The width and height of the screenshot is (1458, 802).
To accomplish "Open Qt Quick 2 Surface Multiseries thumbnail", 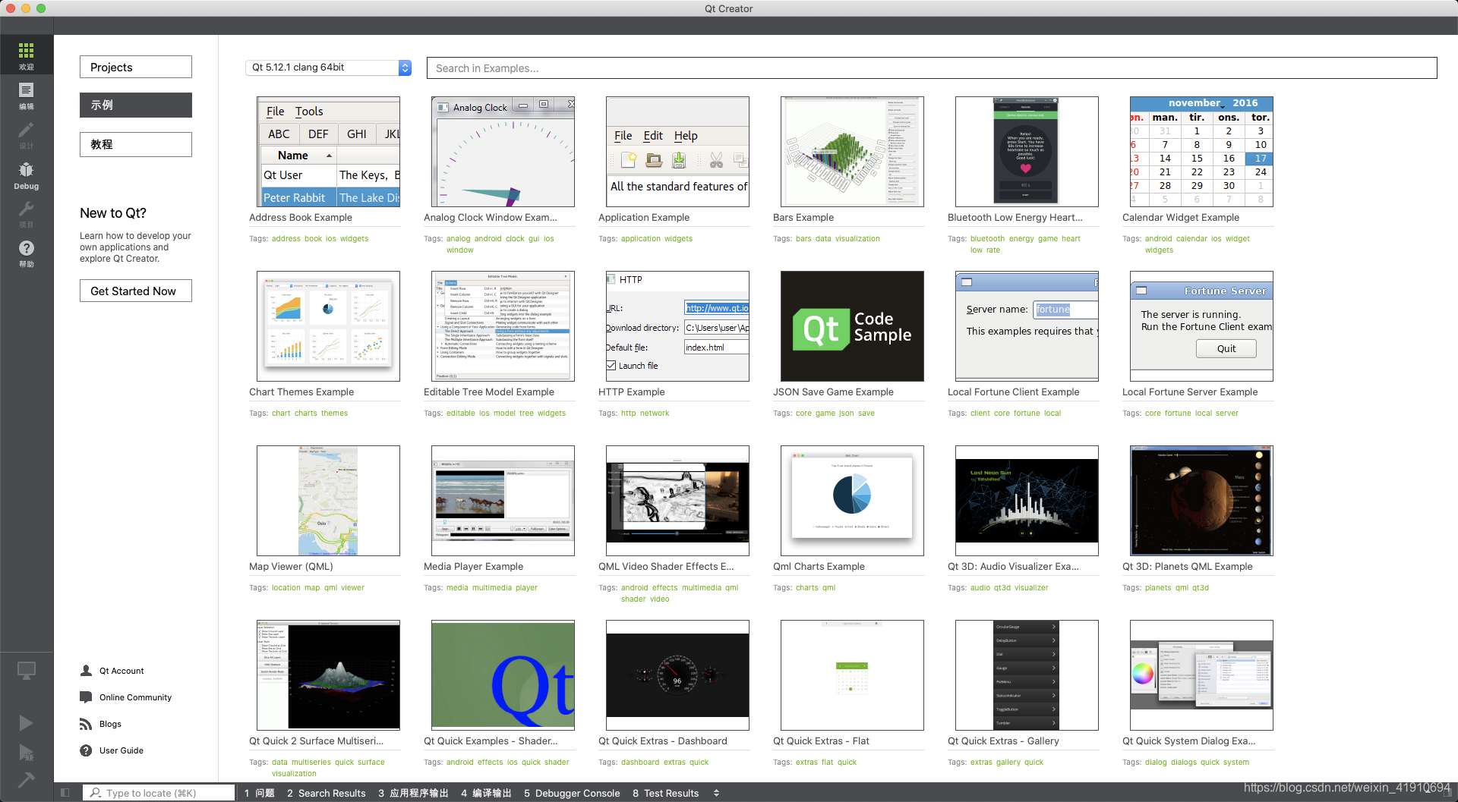I will (x=328, y=675).
